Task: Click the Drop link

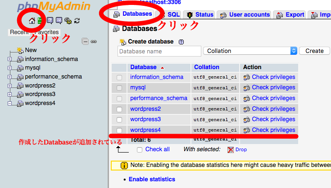Action: point(241,149)
